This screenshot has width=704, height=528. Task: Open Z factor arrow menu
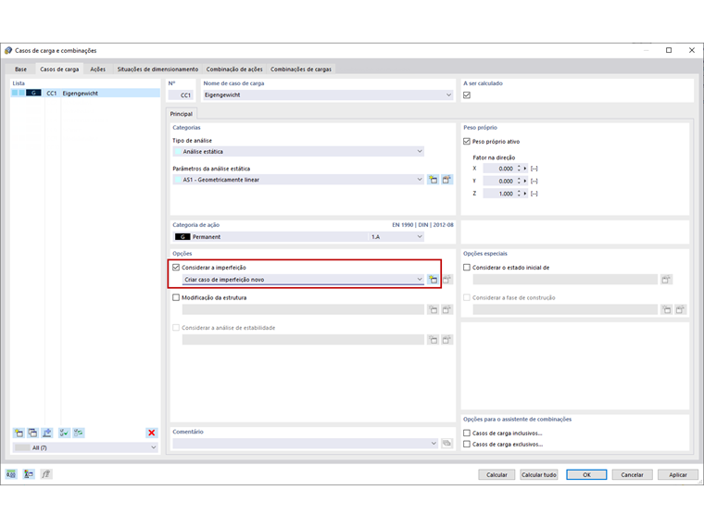[x=525, y=194]
